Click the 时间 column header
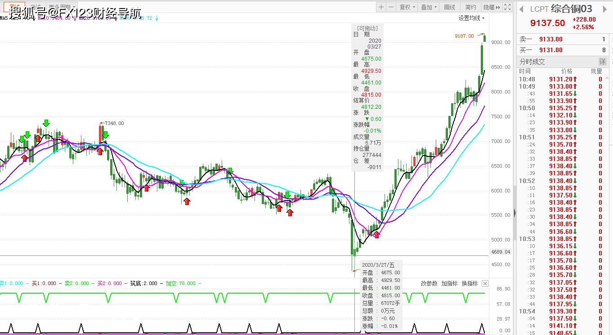 click(x=525, y=71)
